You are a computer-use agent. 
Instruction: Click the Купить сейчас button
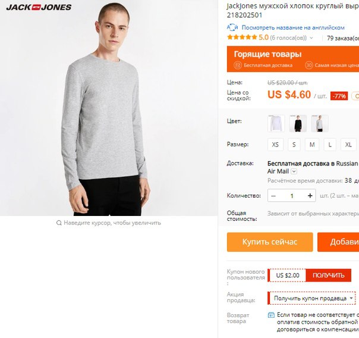tap(270, 242)
